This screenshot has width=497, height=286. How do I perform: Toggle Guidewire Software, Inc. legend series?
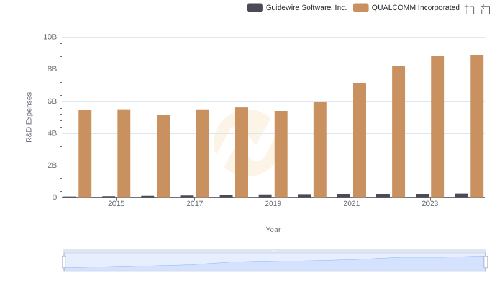coord(297,7)
